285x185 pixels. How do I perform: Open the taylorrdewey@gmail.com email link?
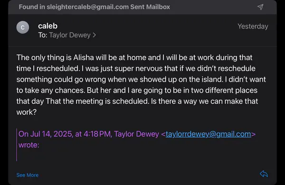coord(209,134)
